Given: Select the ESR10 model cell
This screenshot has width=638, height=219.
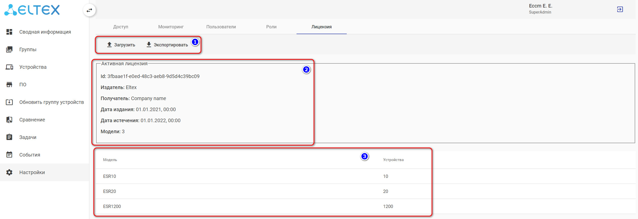Looking at the screenshot, I should [x=109, y=176].
